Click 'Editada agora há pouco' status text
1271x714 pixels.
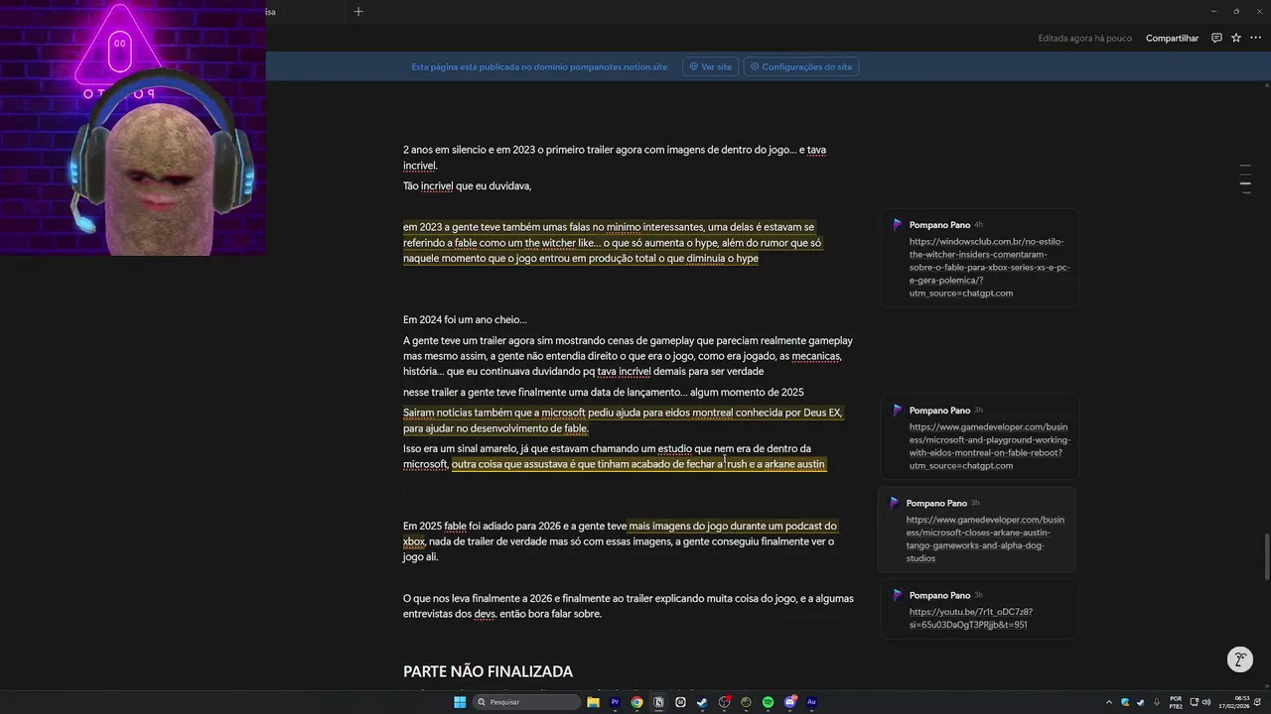[x=1084, y=38]
